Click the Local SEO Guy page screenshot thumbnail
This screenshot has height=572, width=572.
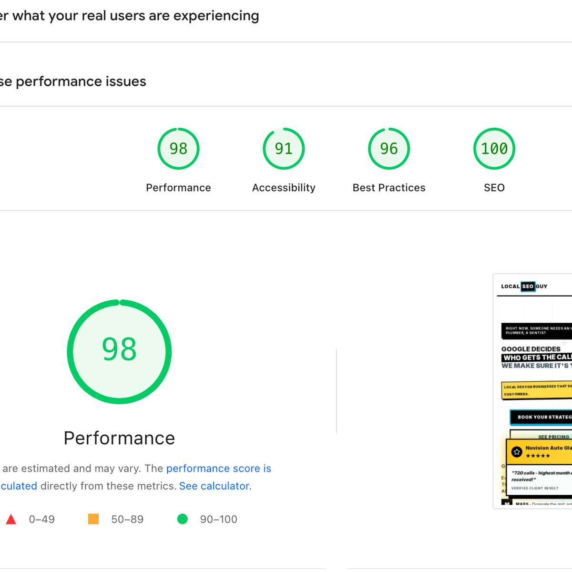532,391
